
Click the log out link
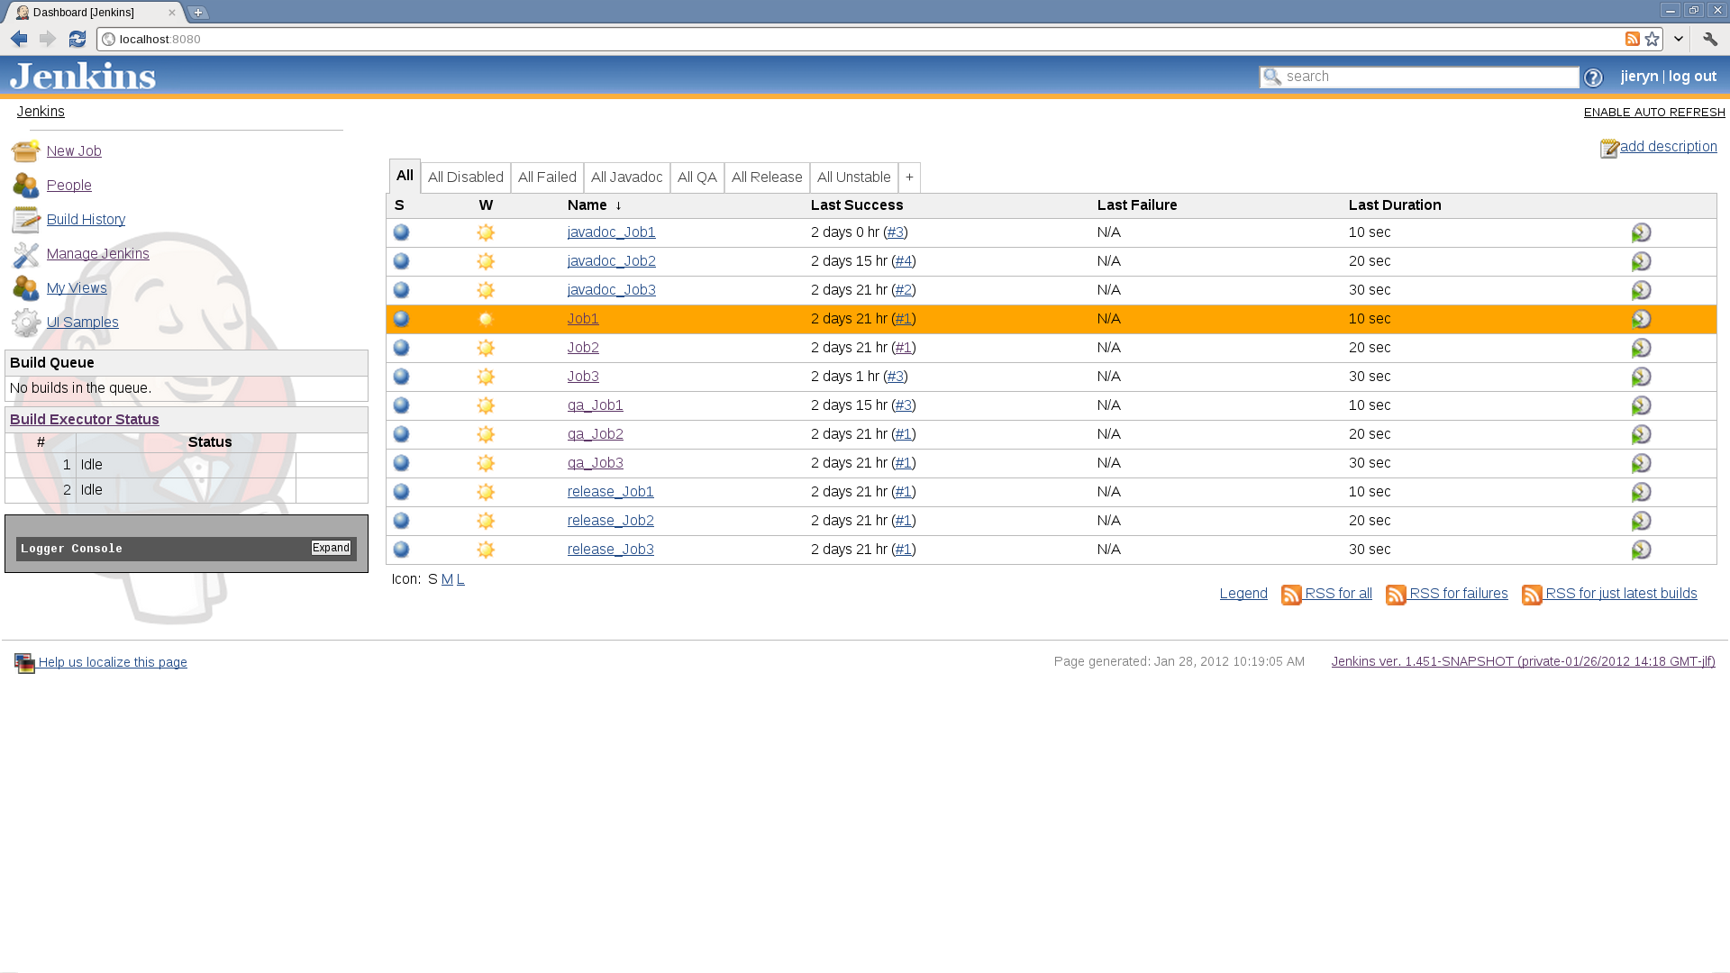point(1692,77)
